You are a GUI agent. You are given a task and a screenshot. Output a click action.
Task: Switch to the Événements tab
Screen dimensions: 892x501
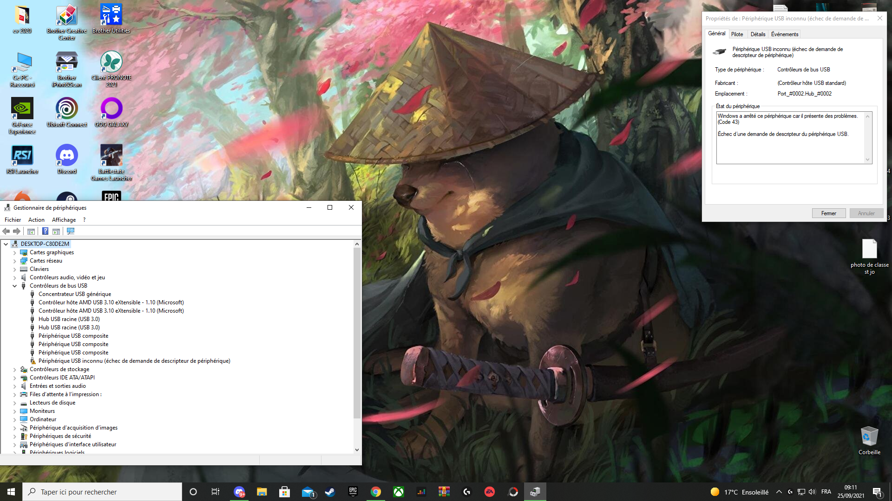pos(784,34)
